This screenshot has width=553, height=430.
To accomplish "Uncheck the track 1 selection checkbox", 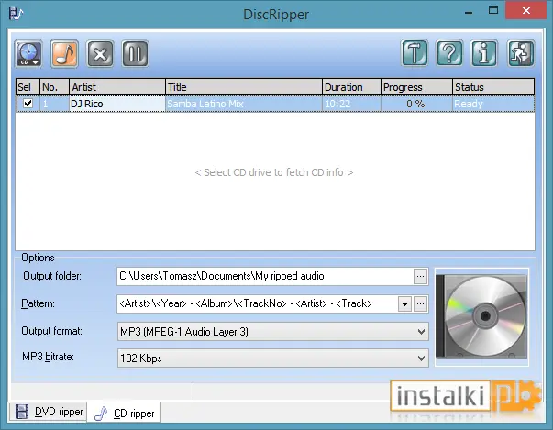I will pyautogui.click(x=28, y=104).
